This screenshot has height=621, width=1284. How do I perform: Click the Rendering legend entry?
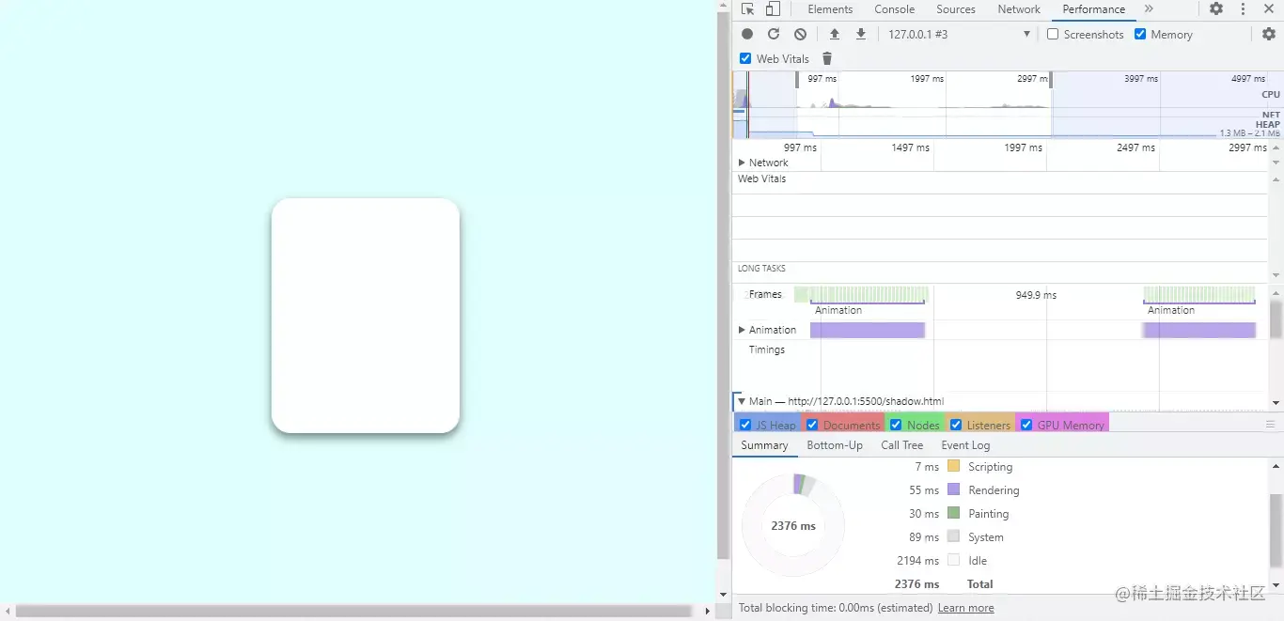click(994, 490)
